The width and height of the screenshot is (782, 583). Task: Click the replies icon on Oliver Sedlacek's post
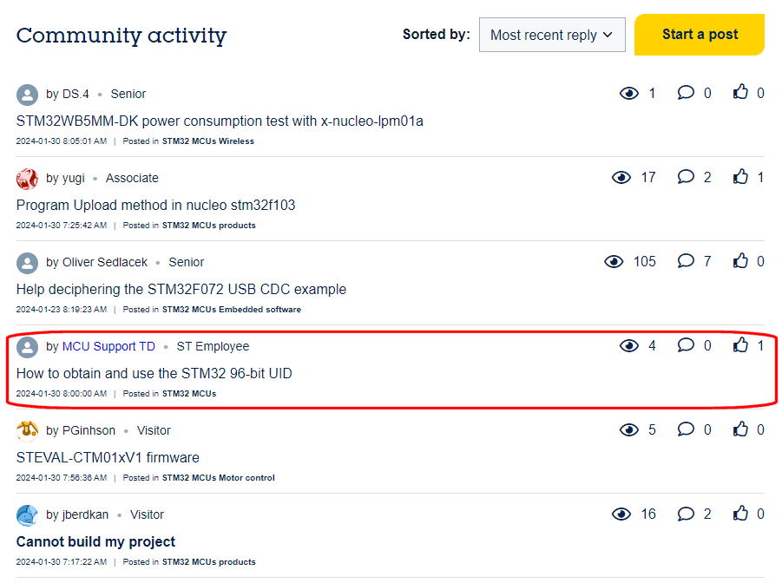(x=686, y=261)
